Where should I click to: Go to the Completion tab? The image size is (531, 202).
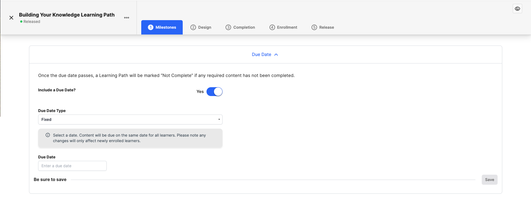point(240,27)
